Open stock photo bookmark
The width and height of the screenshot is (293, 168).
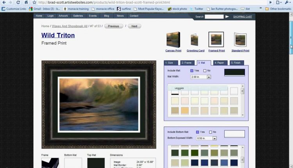177,9
